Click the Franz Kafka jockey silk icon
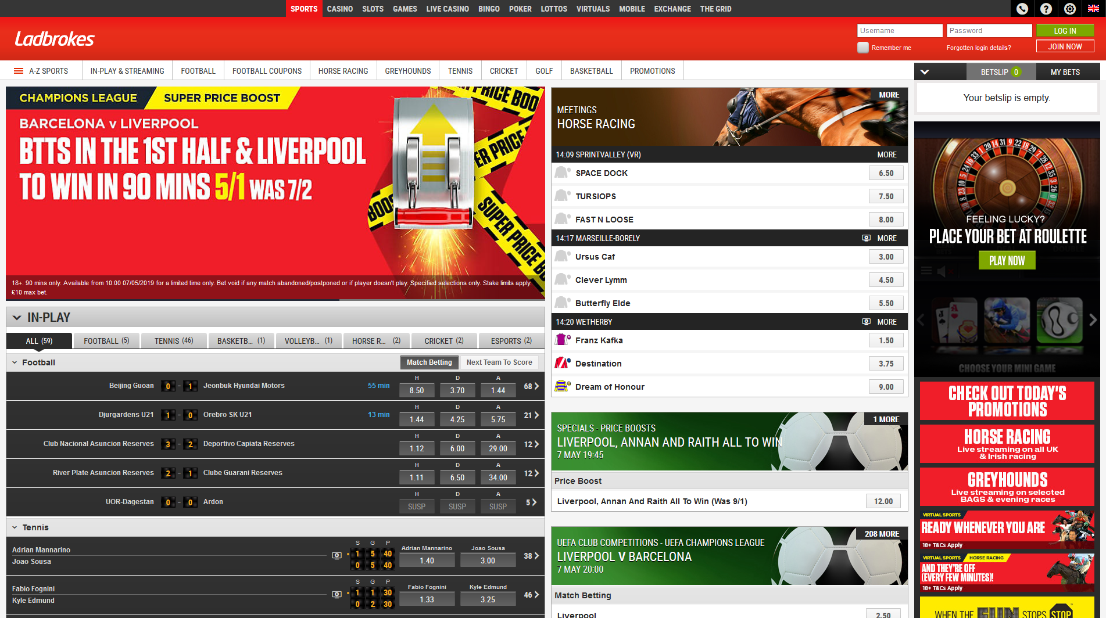Image resolution: width=1106 pixels, height=618 pixels. point(562,340)
